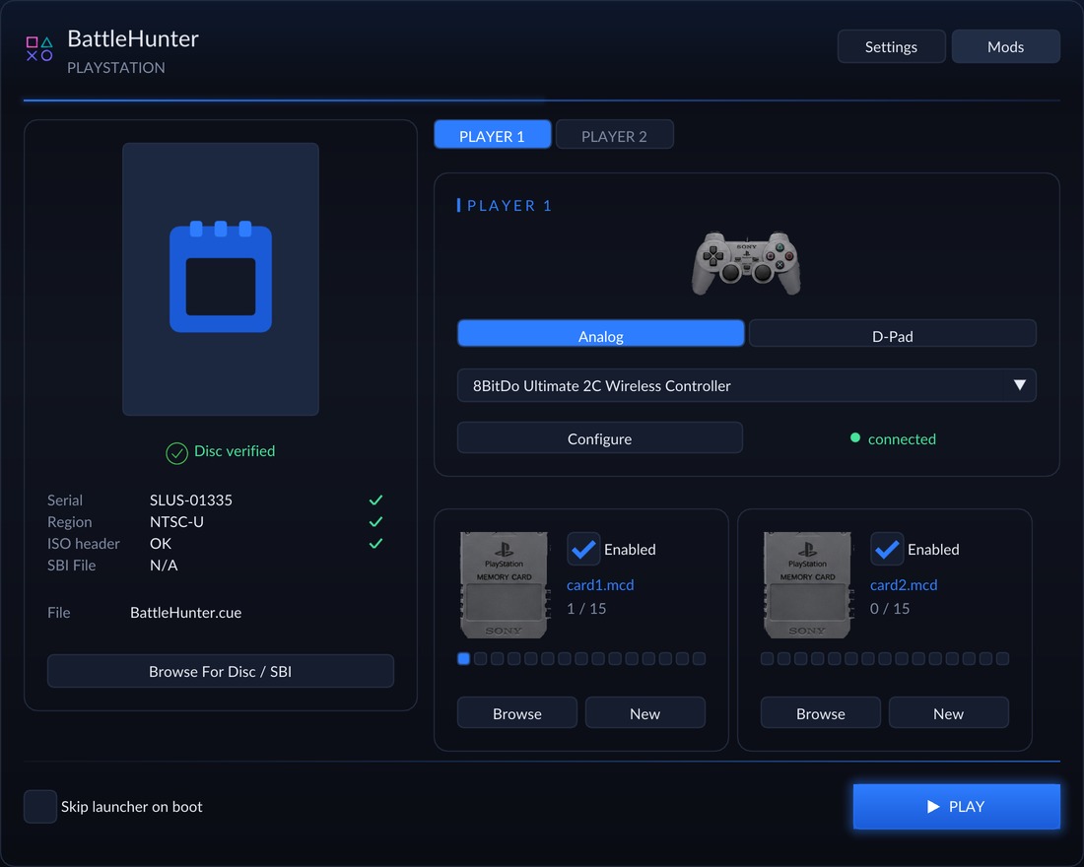Image resolution: width=1084 pixels, height=867 pixels.
Task: Click the ISO header row green checkmark
Action: 376,544
